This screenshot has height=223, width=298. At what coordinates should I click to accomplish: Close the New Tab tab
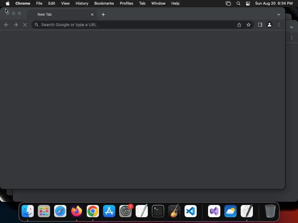[x=92, y=15]
